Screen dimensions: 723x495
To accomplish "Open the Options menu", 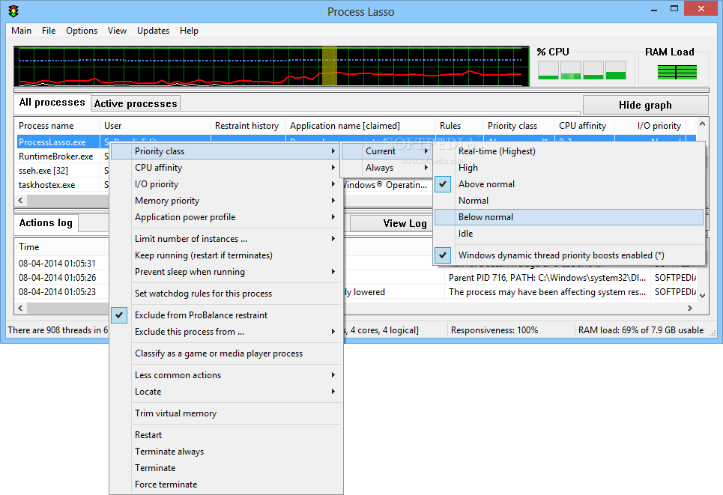I will point(82,31).
